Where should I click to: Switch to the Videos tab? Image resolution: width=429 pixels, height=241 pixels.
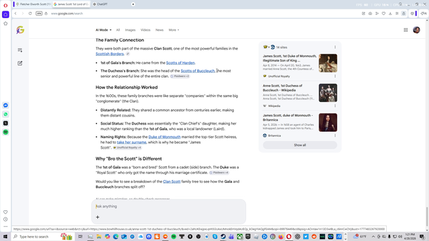(145, 30)
